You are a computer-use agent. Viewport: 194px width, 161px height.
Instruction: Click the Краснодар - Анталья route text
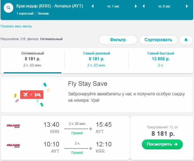(x=50, y=6)
